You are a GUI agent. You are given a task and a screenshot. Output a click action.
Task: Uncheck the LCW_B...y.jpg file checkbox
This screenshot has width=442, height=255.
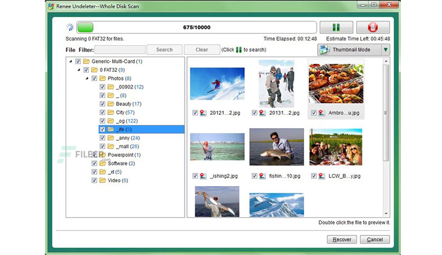click(x=314, y=176)
